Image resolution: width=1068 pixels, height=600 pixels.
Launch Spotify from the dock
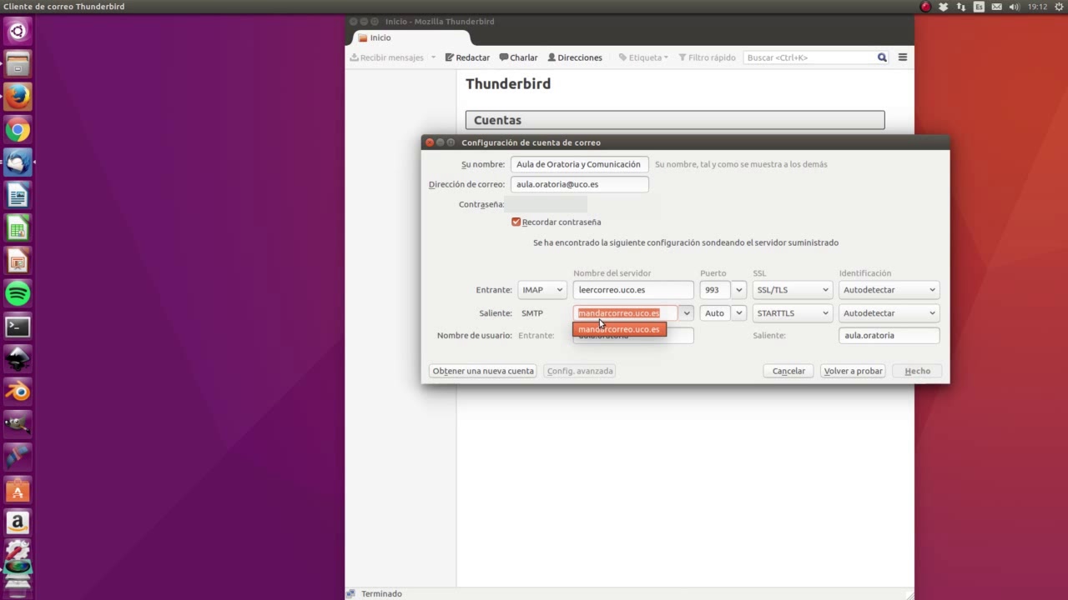pos(18,293)
